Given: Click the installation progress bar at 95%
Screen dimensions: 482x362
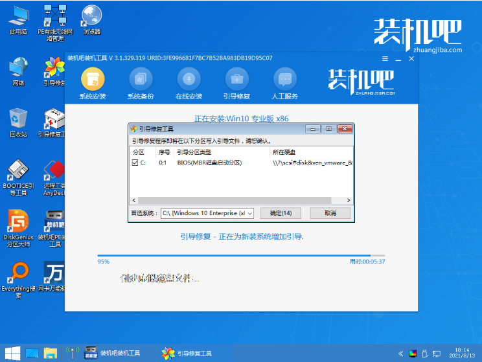Looking at the screenshot, I should click(x=241, y=255).
